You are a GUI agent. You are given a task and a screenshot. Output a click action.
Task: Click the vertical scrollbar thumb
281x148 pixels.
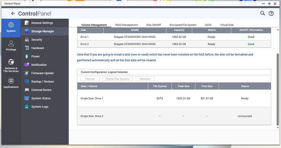(x=278, y=89)
